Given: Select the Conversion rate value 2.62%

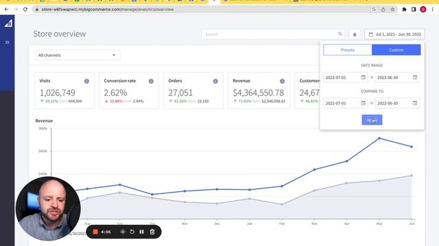Looking at the screenshot, I should (x=115, y=93).
